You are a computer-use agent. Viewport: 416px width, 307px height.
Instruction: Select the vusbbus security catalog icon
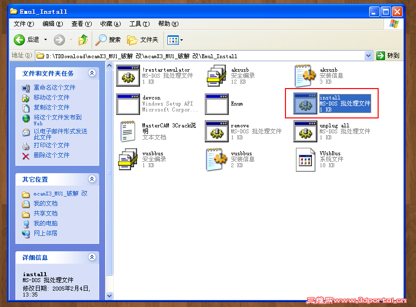click(128, 159)
